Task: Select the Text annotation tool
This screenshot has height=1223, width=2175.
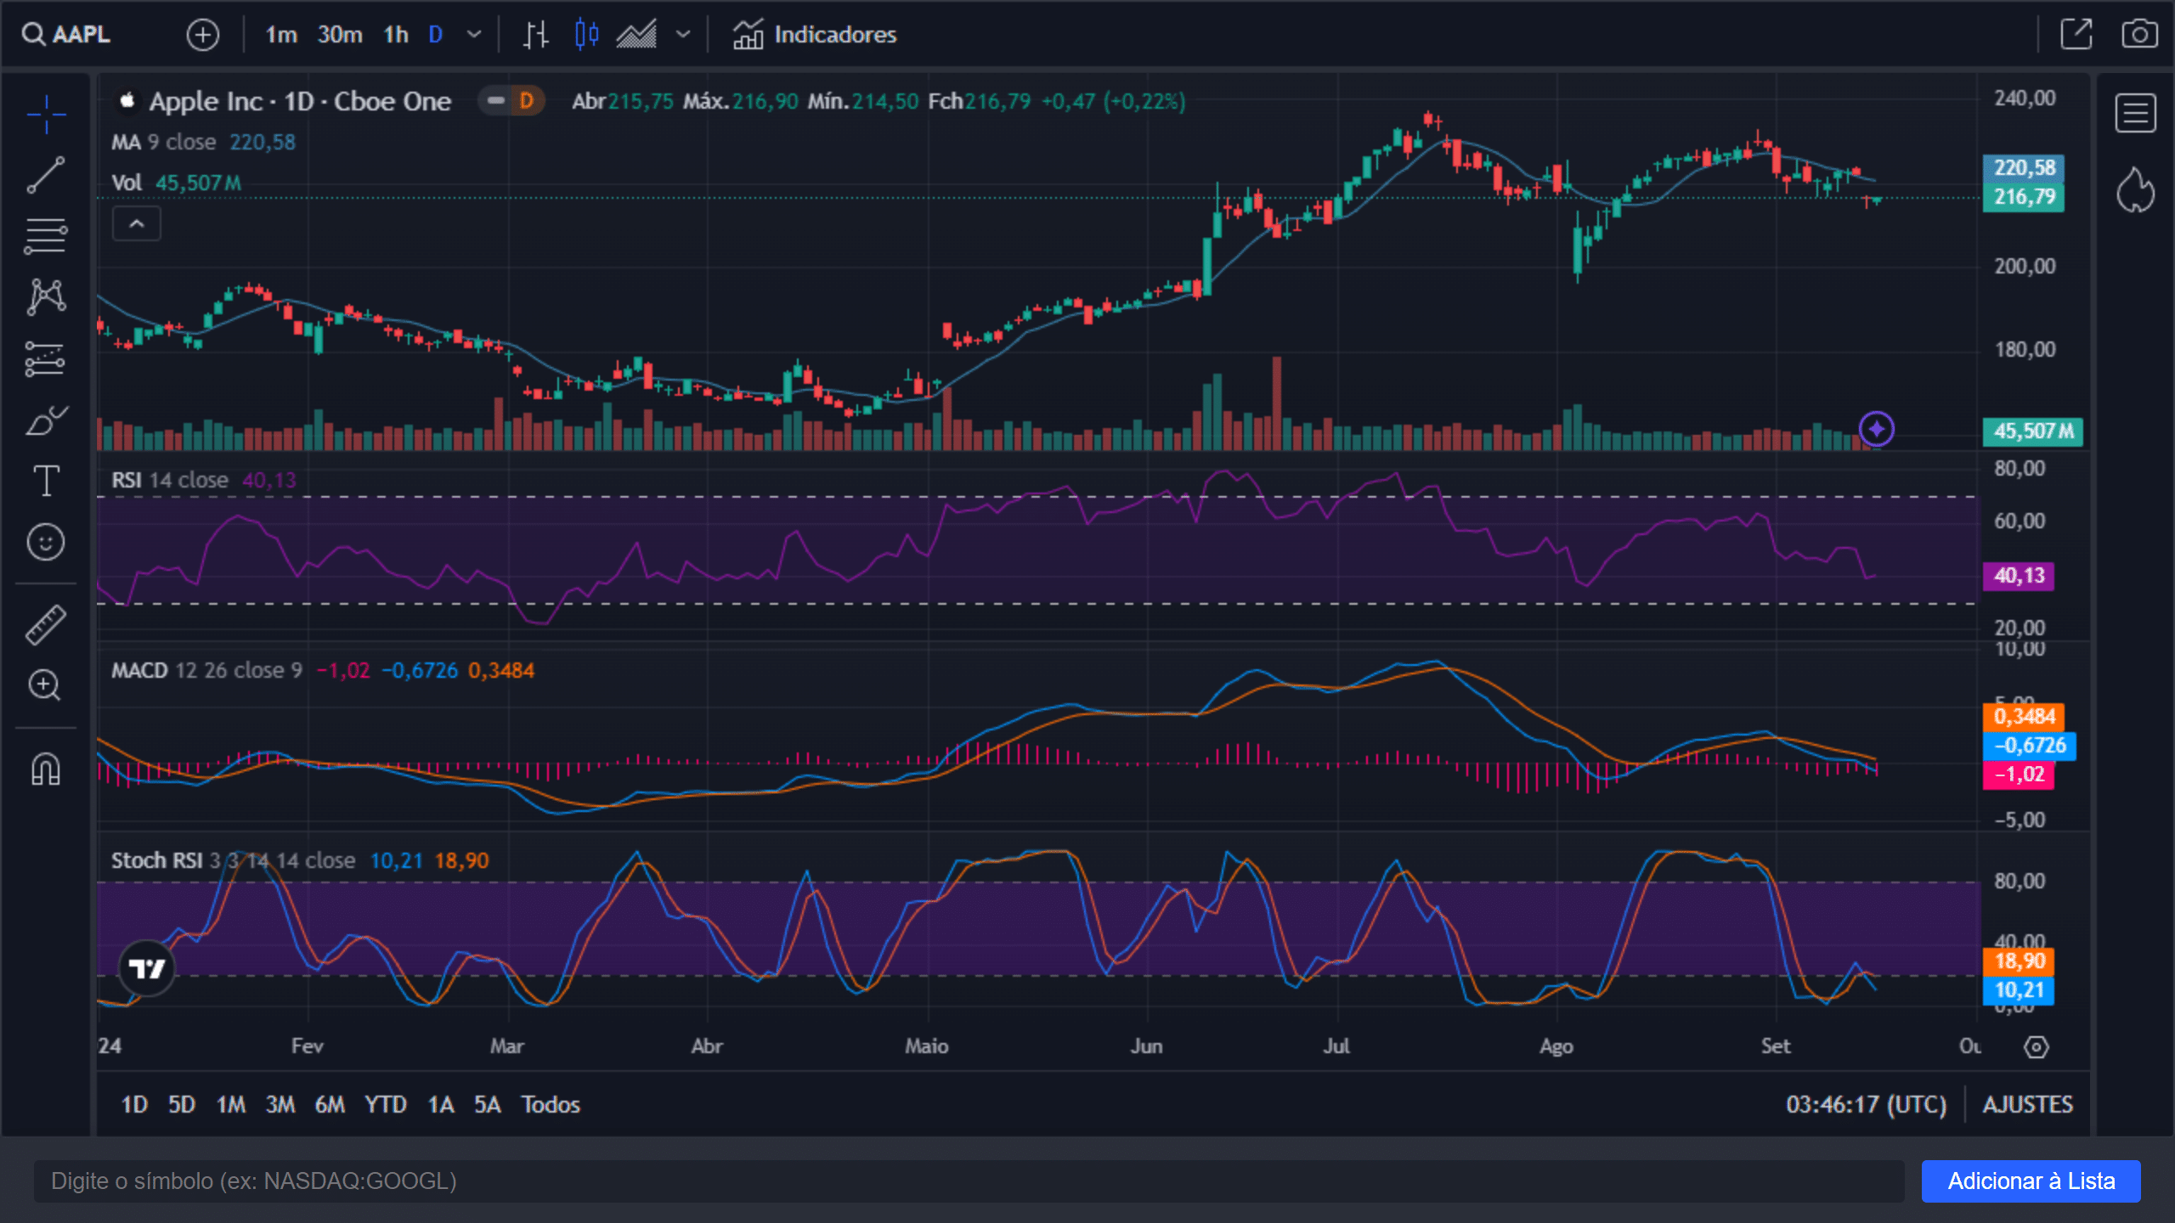Action: point(46,481)
